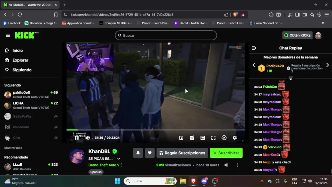
Task: Open File Explorer from taskbar
Action: [x=183, y=181]
